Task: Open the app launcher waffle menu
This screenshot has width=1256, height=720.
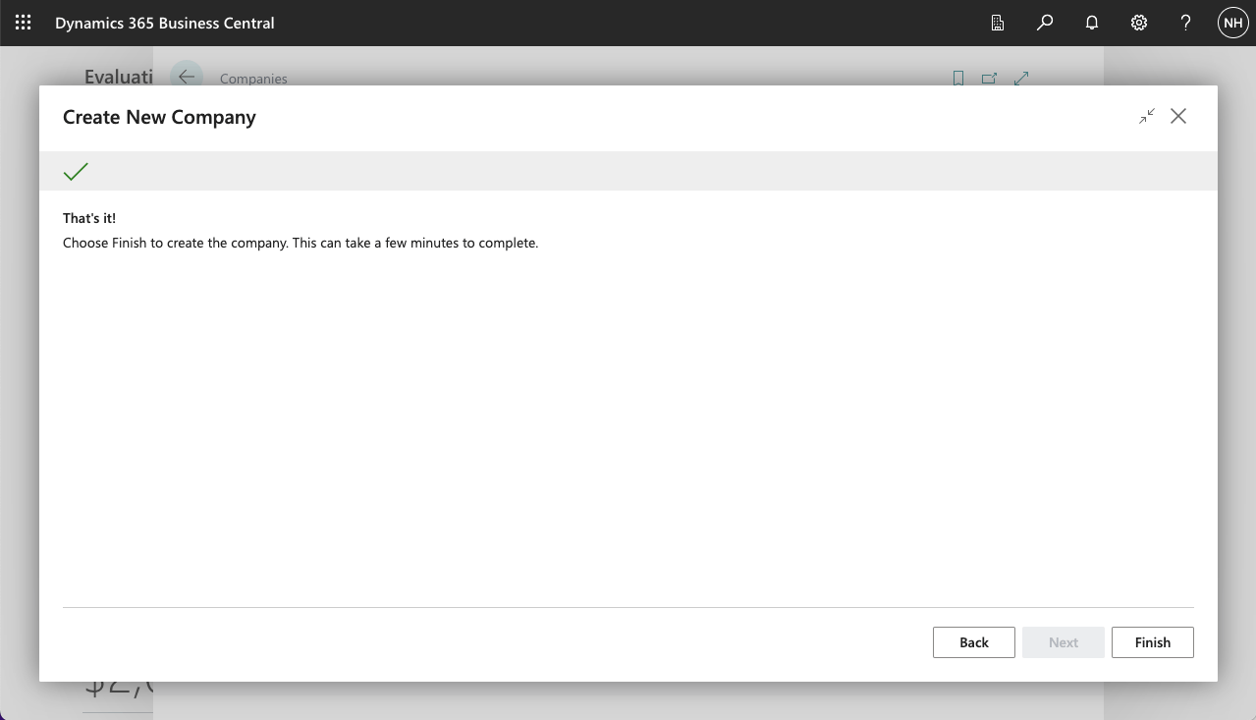Action: click(24, 23)
